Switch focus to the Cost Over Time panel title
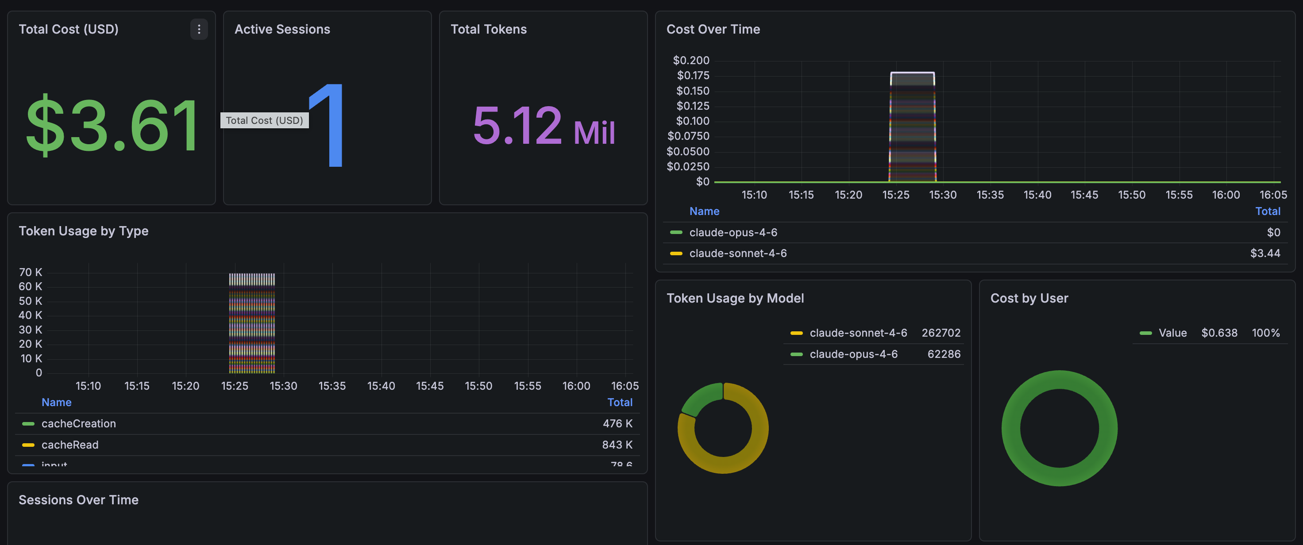The width and height of the screenshot is (1303, 545). click(713, 29)
